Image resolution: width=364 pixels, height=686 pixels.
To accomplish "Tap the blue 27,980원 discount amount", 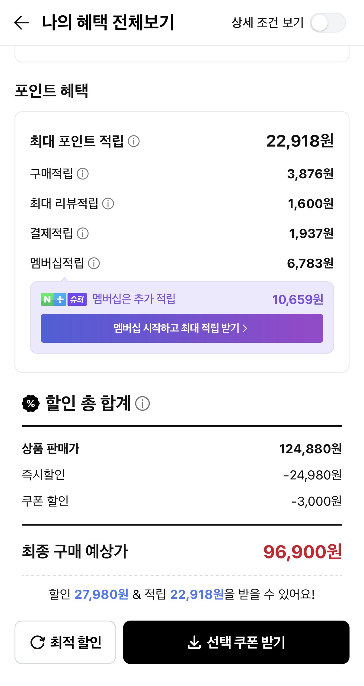I will (101, 594).
